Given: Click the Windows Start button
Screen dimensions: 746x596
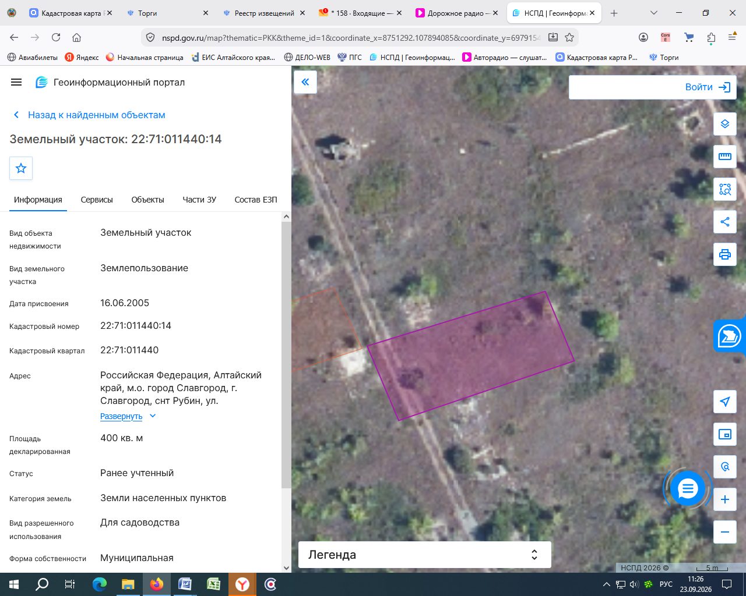Looking at the screenshot, I should pyautogui.click(x=14, y=584).
